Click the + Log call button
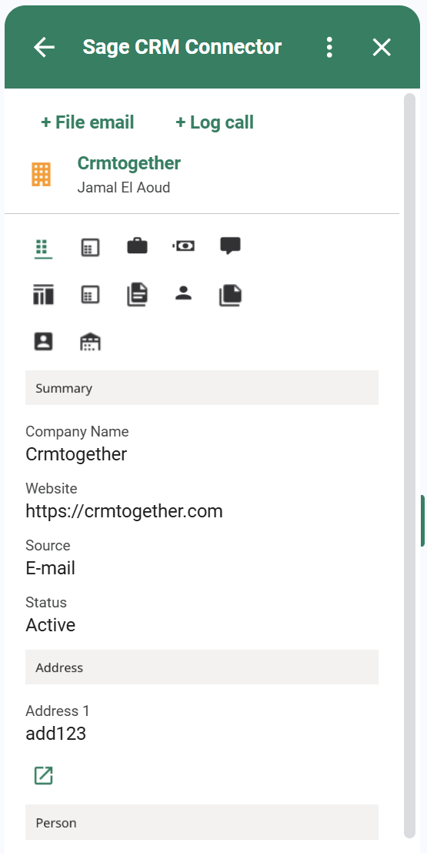Screen dimensions: 427x853 pyautogui.click(x=215, y=122)
